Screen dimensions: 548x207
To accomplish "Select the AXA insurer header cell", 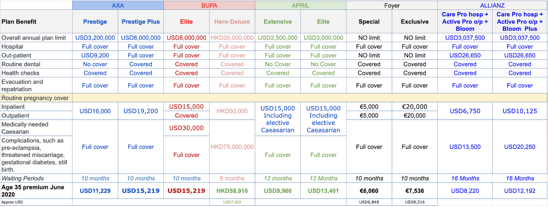I will [x=118, y=5].
